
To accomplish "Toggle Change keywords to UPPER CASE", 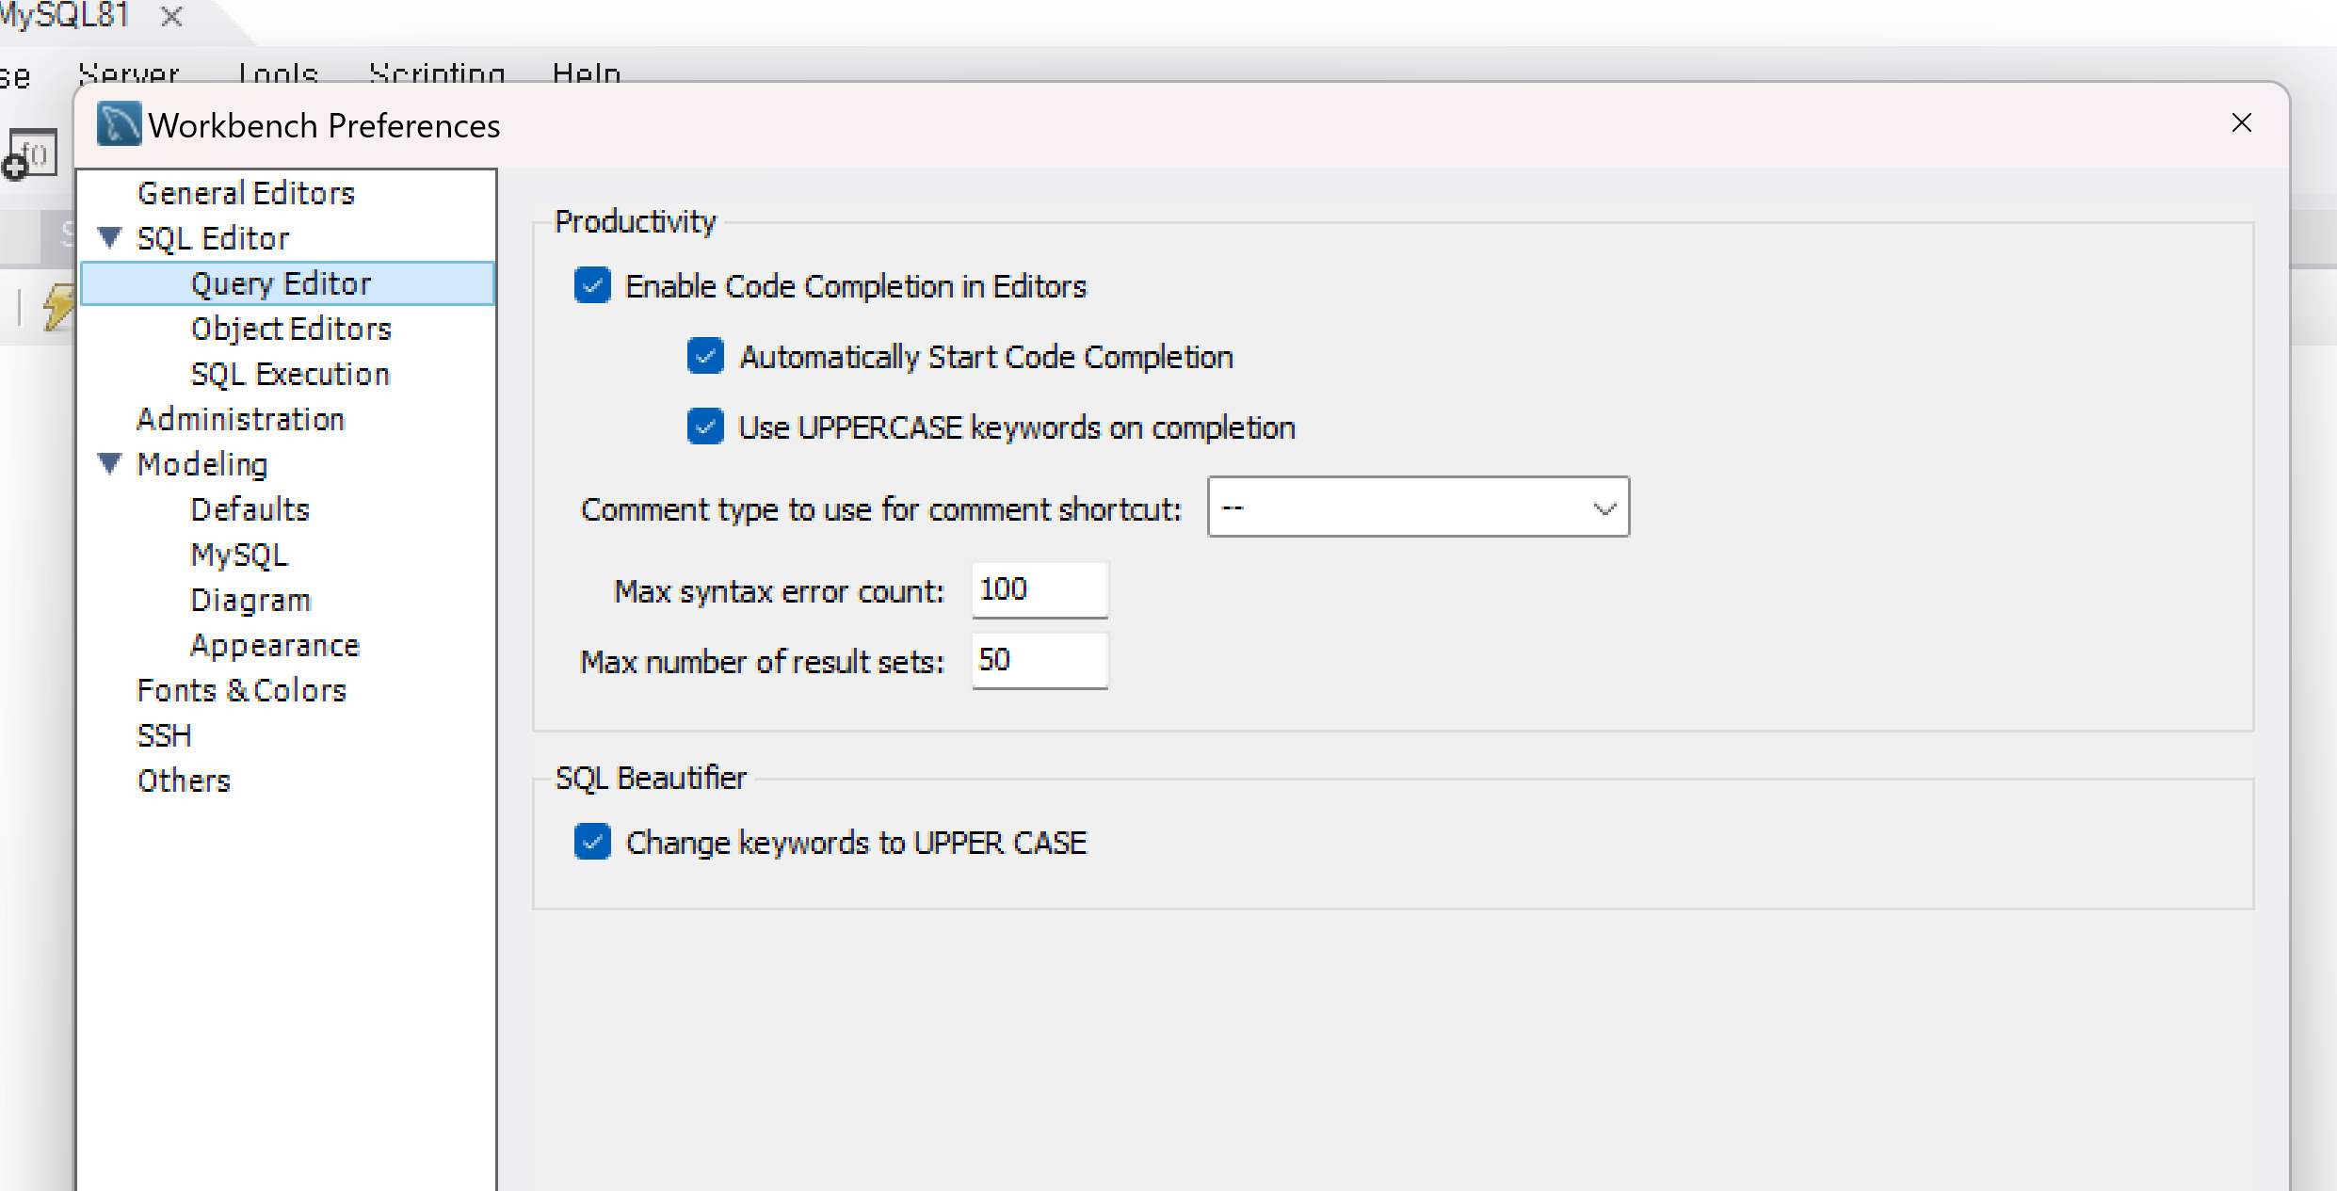I will (592, 842).
